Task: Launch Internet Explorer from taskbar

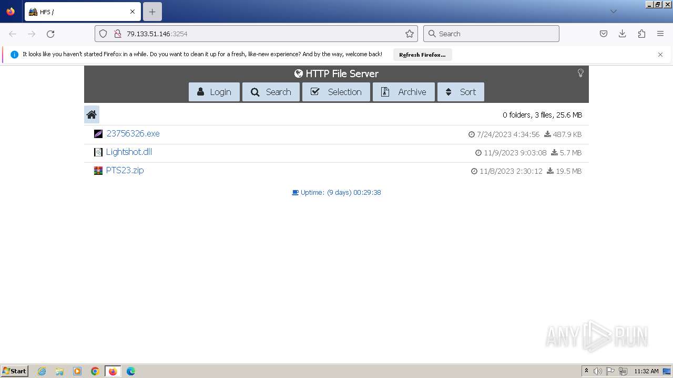Action: [x=42, y=371]
